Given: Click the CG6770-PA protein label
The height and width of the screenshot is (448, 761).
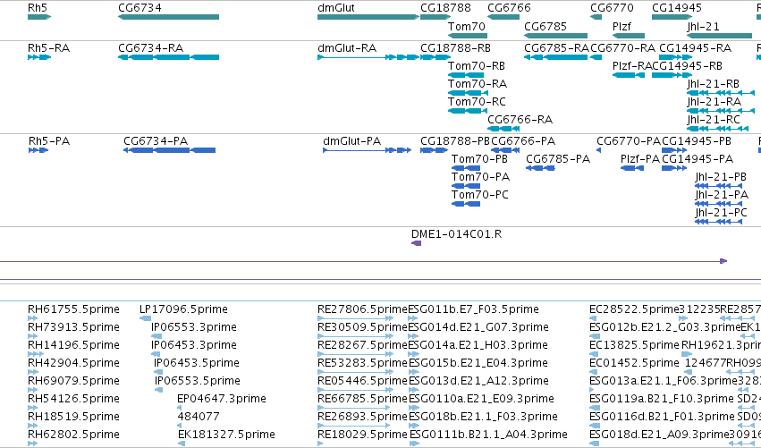Looking at the screenshot, I should click(629, 141).
